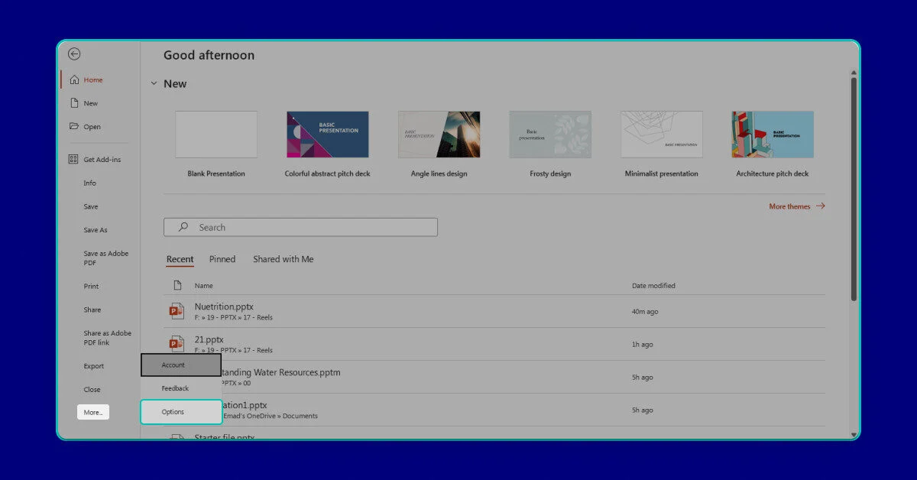917x480 pixels.
Task: Click Save as Adobe PDF
Action: coord(106,258)
